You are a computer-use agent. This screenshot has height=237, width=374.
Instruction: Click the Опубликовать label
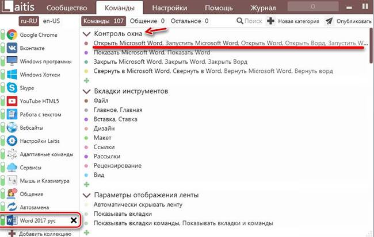[354, 21]
